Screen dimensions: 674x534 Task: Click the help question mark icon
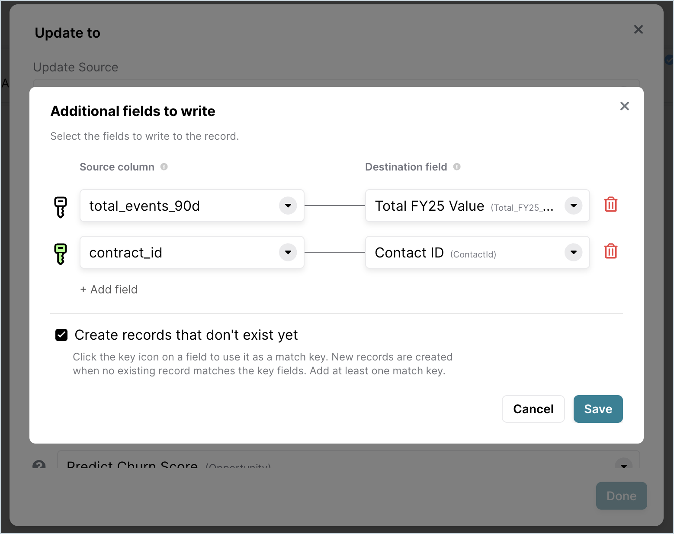(39, 465)
